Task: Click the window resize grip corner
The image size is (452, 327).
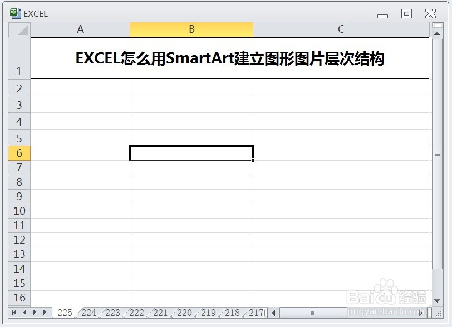Action: [x=439, y=314]
